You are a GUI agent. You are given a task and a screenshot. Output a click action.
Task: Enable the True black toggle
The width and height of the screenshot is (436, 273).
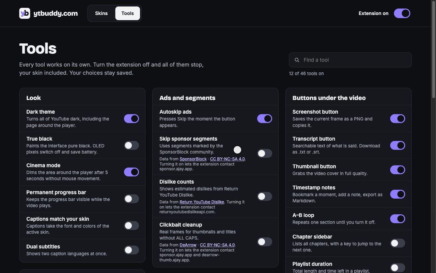coord(131,145)
